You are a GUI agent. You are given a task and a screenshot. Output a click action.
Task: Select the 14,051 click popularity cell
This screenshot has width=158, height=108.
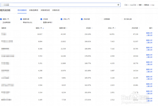112,34
